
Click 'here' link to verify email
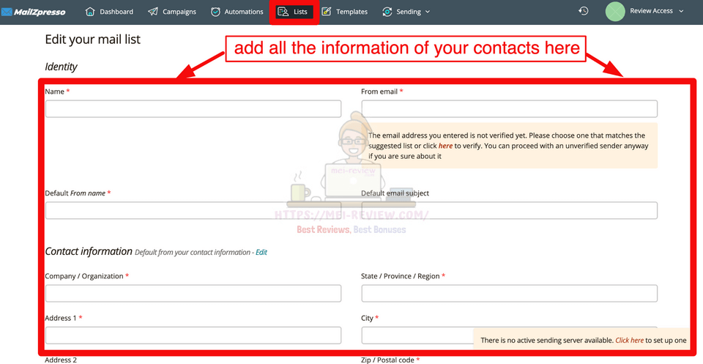pos(445,146)
